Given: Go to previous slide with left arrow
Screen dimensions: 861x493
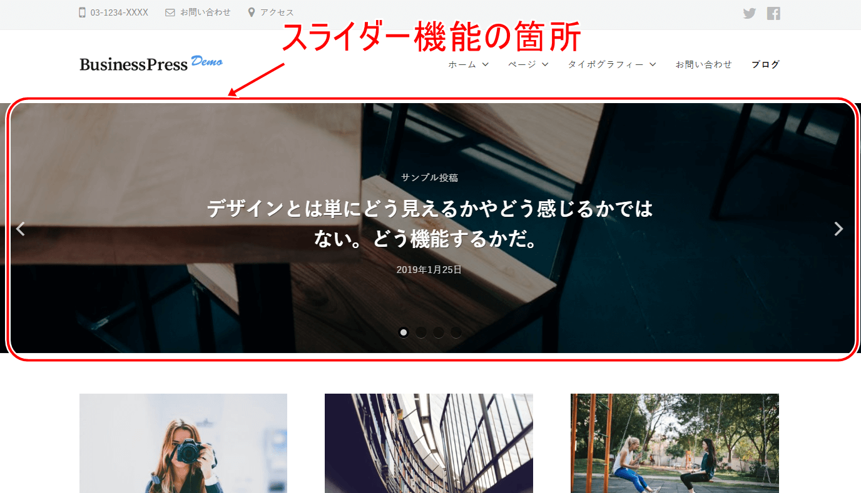Looking at the screenshot, I should (21, 229).
